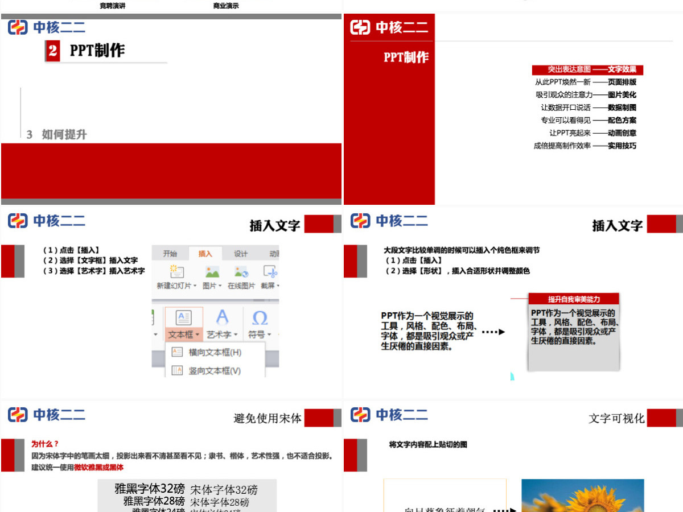Expand the 截屏 dropdown arrow

pos(277,286)
